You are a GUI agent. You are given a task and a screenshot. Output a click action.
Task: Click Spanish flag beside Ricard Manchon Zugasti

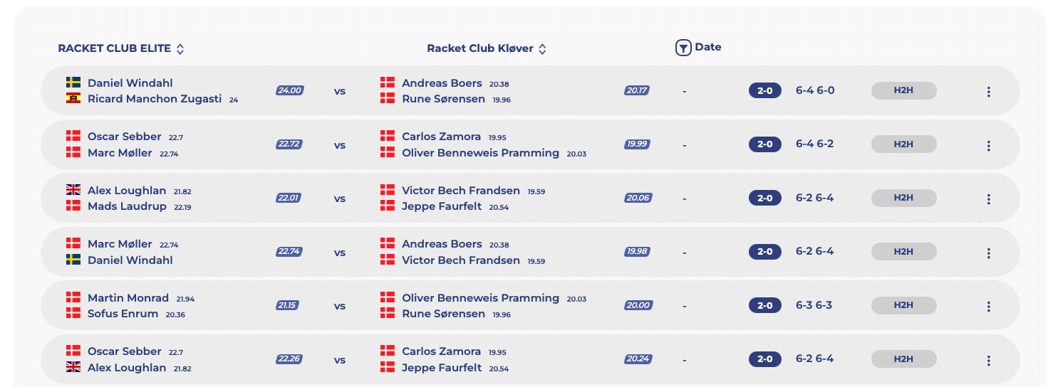coord(73,98)
